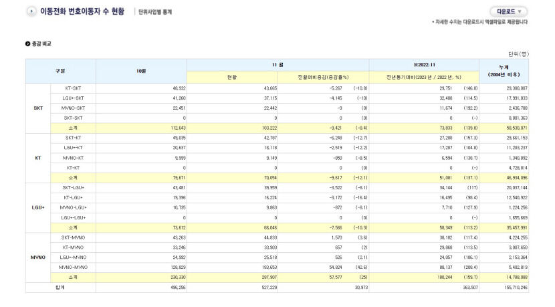This screenshot has height=307, width=555.
Task: Click the SKT subtotal value 112,643
Action: click(x=178, y=128)
